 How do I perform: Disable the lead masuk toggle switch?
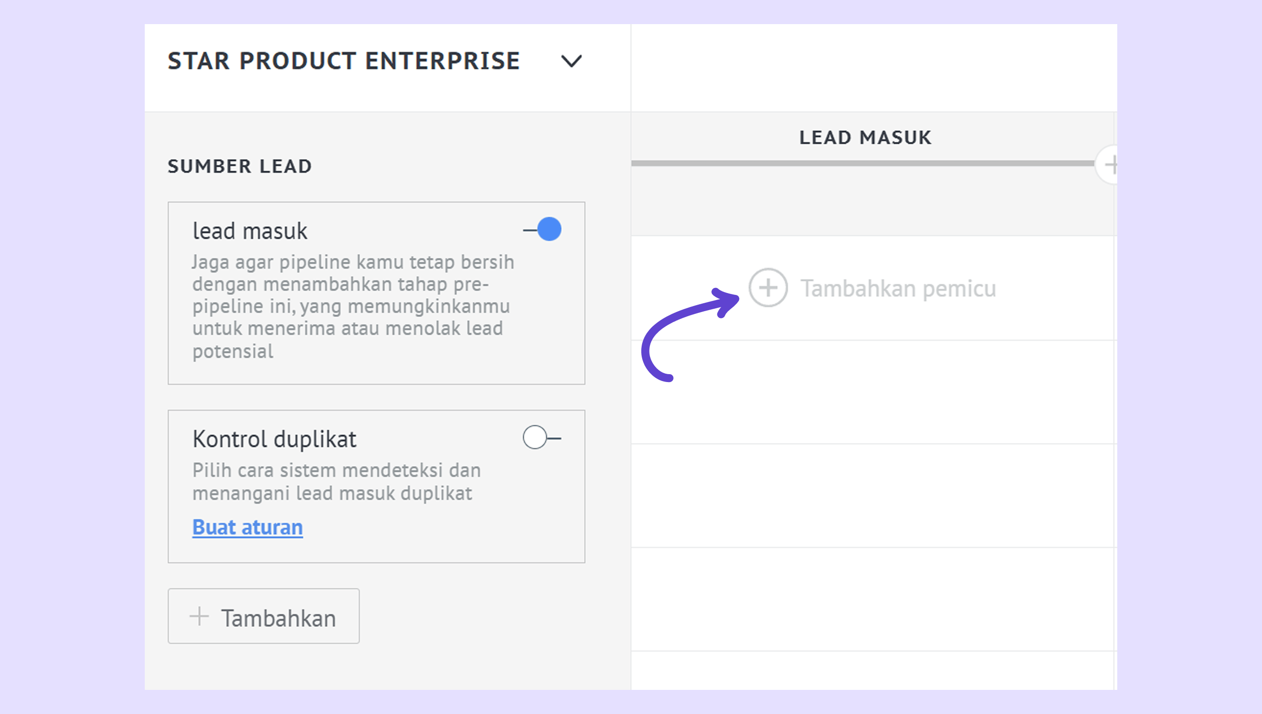click(543, 229)
